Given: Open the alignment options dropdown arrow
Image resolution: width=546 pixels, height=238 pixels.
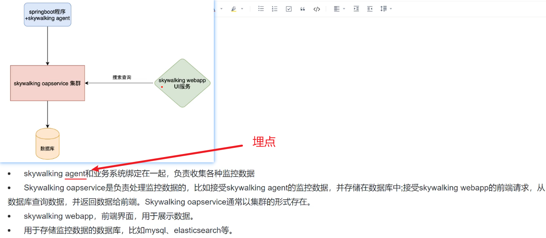Looking at the screenshot, I should point(344,9).
